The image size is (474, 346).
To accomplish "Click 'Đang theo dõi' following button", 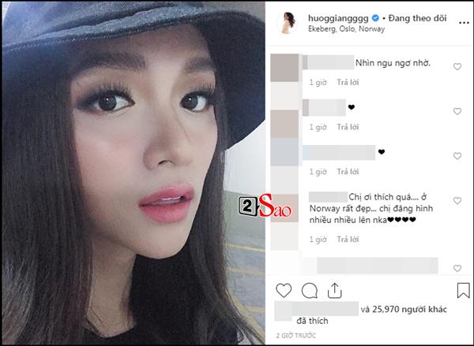I will (x=417, y=18).
